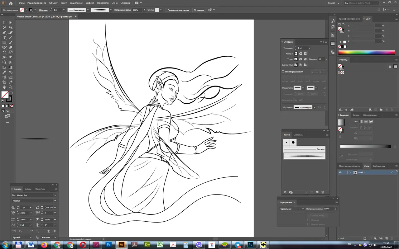Select the Artboard tool
Viewport: 399px width, 249px height.
coord(4,82)
